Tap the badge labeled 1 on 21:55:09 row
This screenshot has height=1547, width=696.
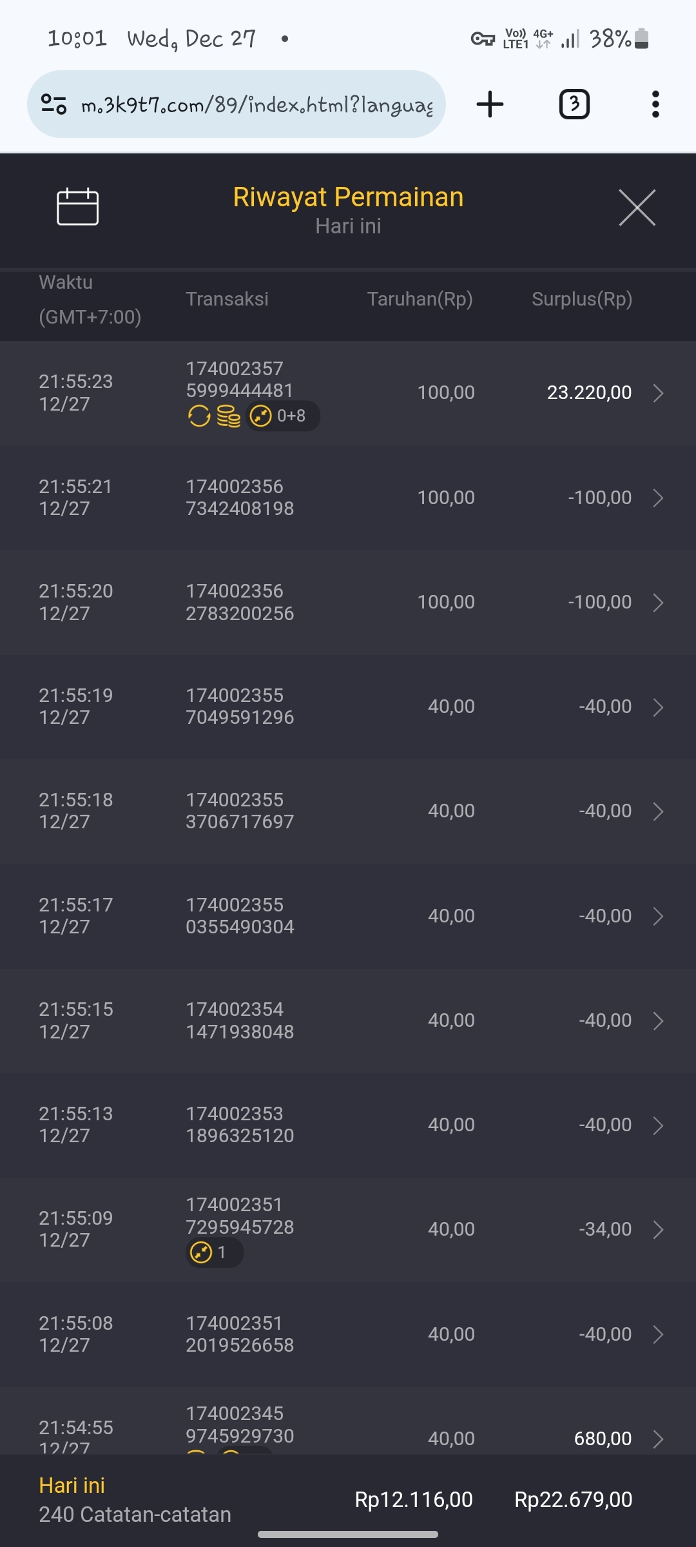click(214, 1252)
